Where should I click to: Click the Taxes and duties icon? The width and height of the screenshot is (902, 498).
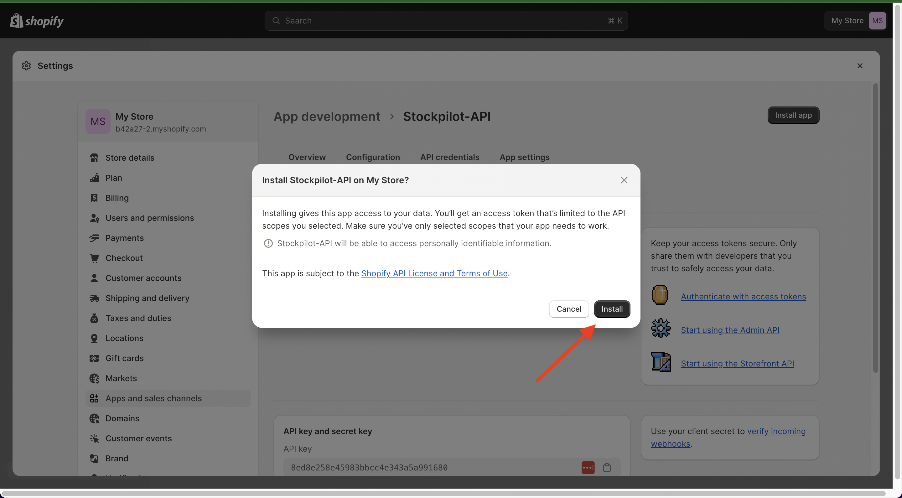click(94, 318)
